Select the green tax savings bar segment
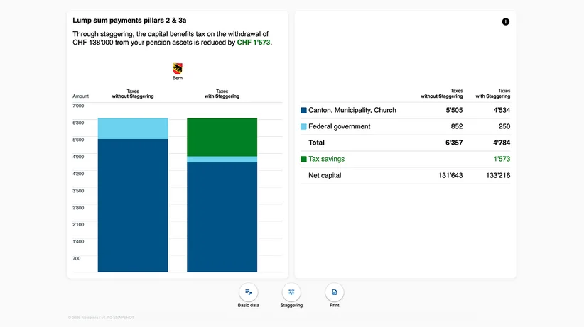 pos(222,138)
